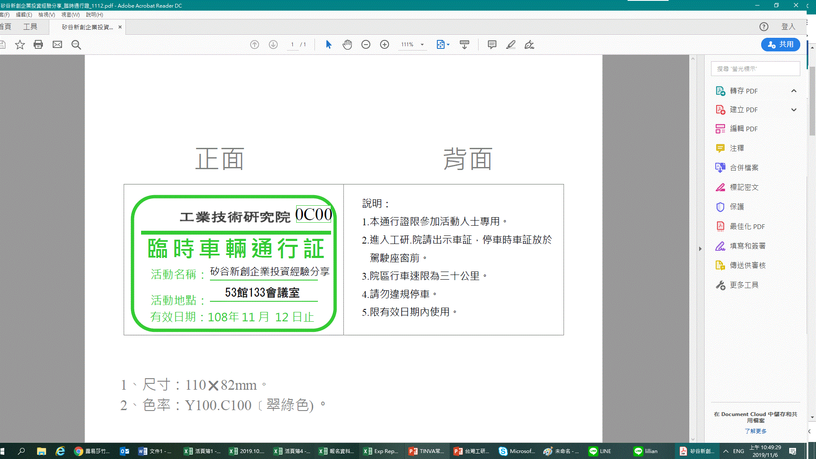This screenshot has width=816, height=459.
Task: Open File Explorer from taskbar
Action: pos(41,451)
